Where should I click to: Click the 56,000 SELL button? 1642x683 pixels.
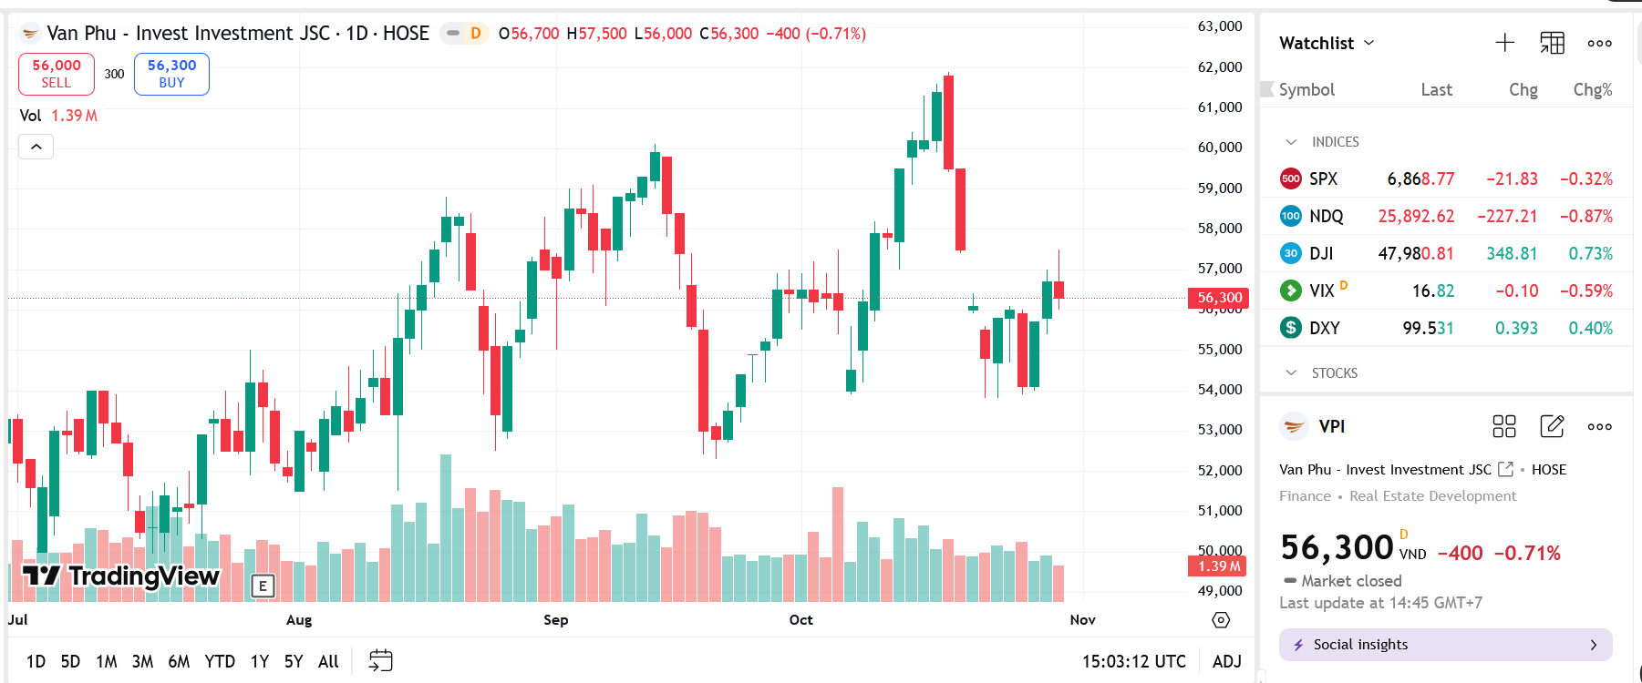(x=57, y=74)
